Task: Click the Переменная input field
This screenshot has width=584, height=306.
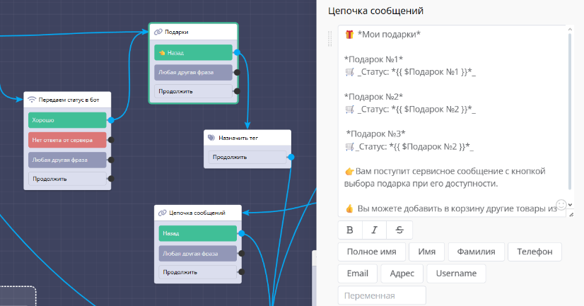Action: [x=382, y=295]
